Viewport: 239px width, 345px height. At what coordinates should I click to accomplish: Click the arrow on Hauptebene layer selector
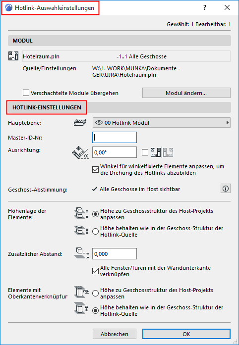227,123
